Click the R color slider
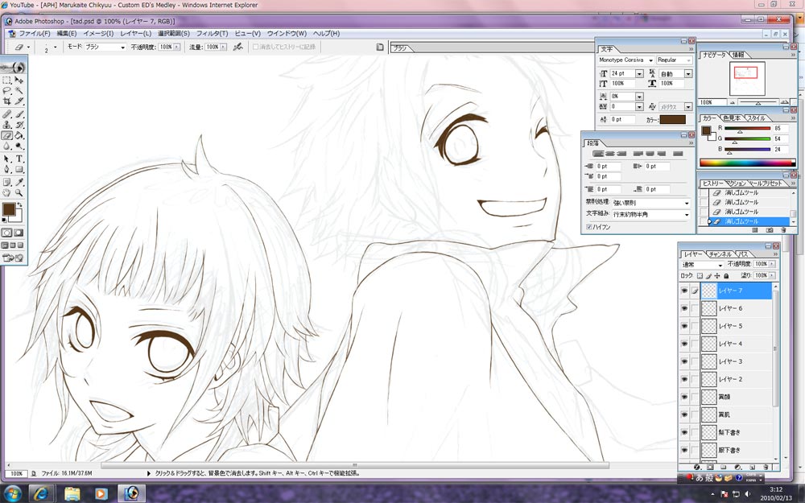This screenshot has height=503, width=805. click(748, 128)
